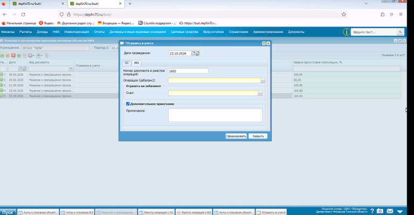This screenshot has width=414, height=215.
Task: Click the red delete toolbar icon
Action: pos(13,55)
